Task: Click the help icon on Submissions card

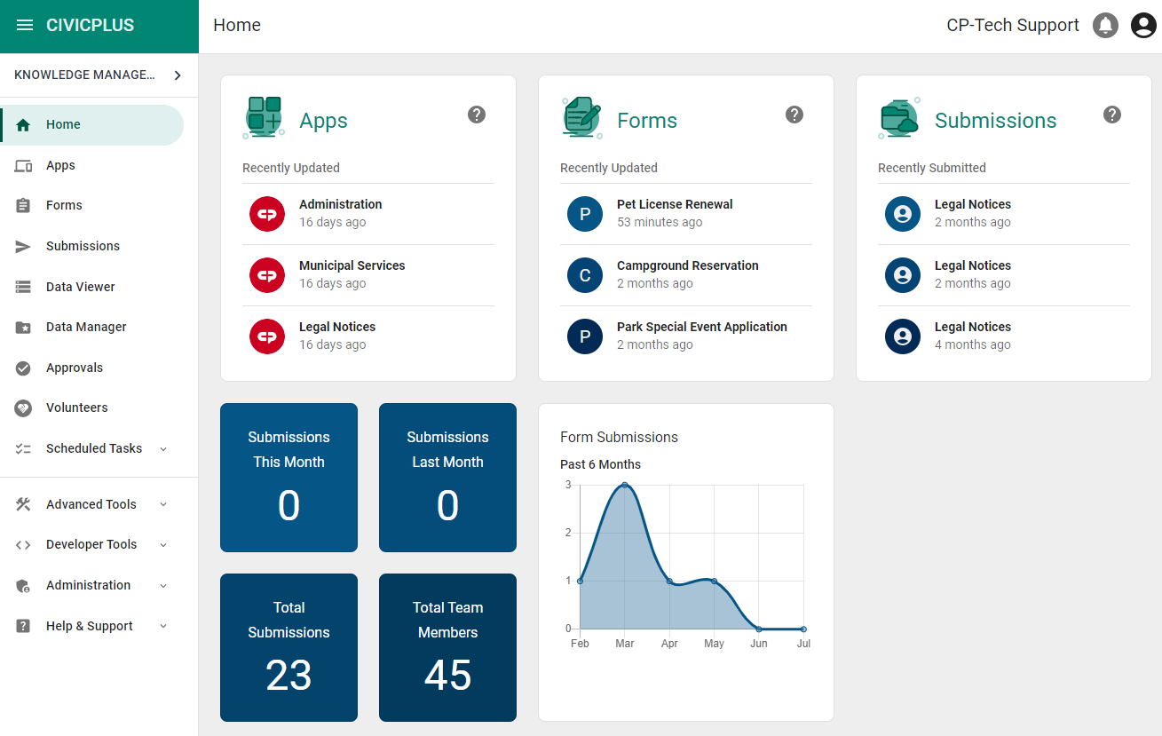Action: (x=1112, y=115)
